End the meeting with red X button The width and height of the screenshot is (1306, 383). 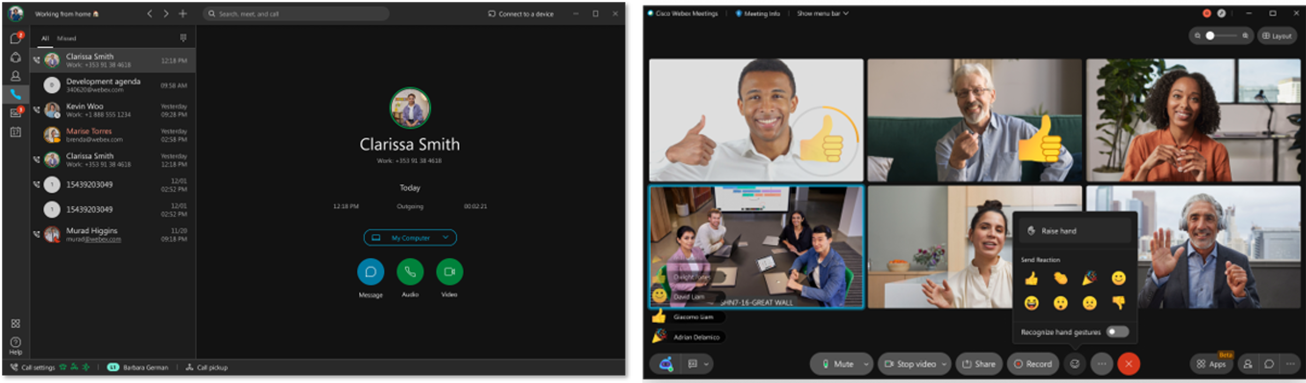click(1128, 364)
